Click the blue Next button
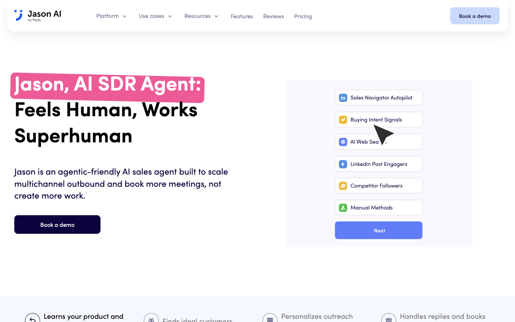The image size is (515, 322). pyautogui.click(x=379, y=230)
